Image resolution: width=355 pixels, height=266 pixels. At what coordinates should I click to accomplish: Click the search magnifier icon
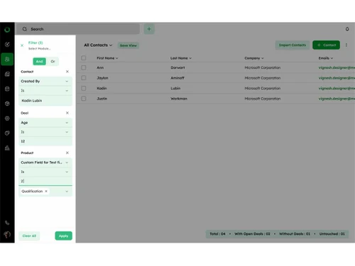pos(25,29)
